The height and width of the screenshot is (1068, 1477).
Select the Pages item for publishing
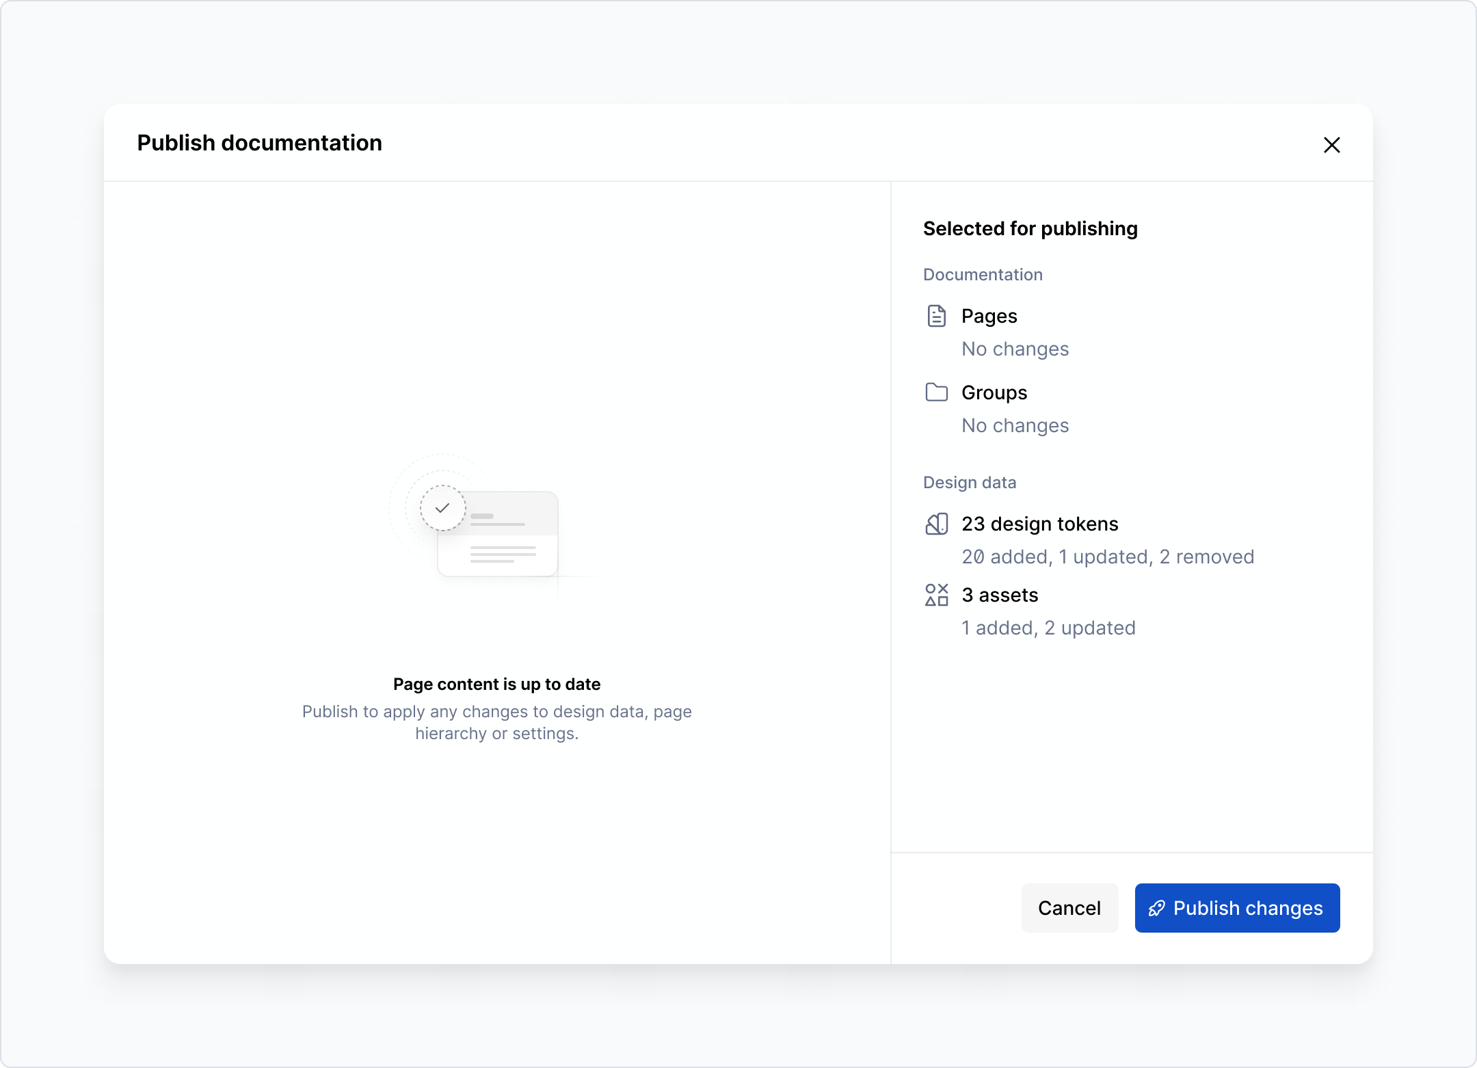coord(989,316)
